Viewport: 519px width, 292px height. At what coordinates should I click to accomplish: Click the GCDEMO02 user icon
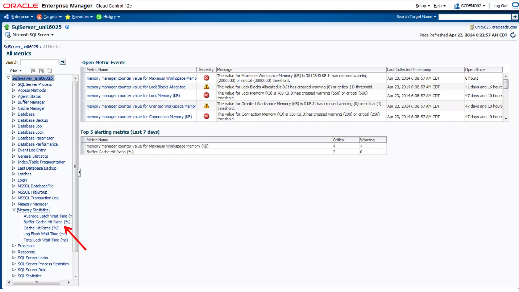457,6
